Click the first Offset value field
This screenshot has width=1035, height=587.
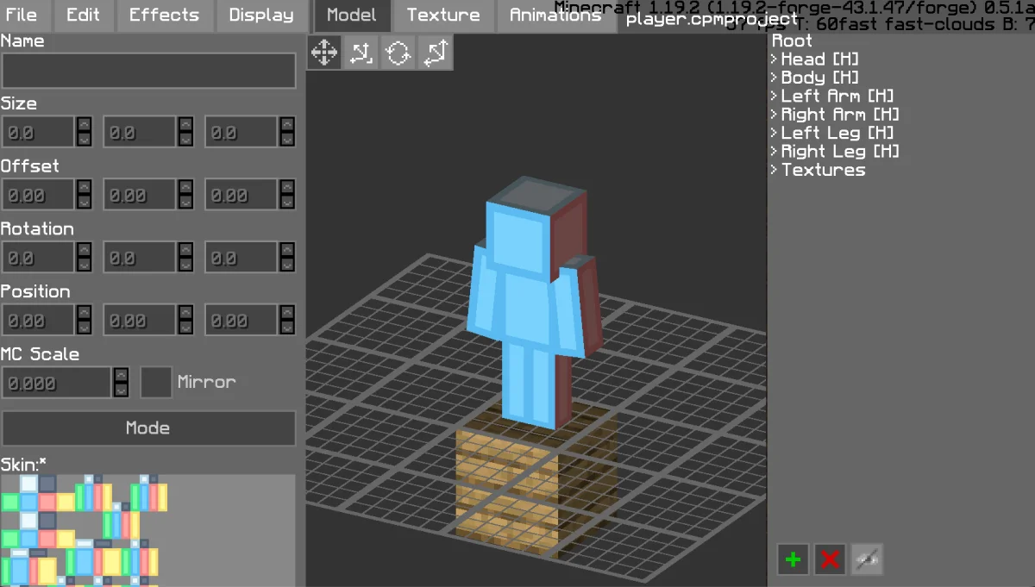tap(39, 195)
